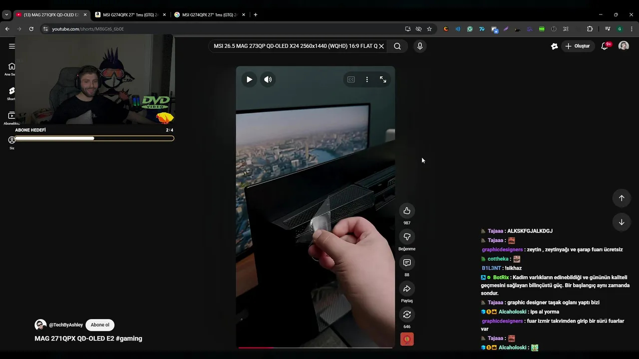Remix the short (646)
Screen dimensions: 639x359
tap(407, 315)
